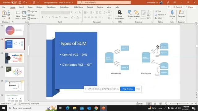Switch to Slide Sorter view icon
This screenshot has width=198, height=111.
pyautogui.click(x=155, y=104)
